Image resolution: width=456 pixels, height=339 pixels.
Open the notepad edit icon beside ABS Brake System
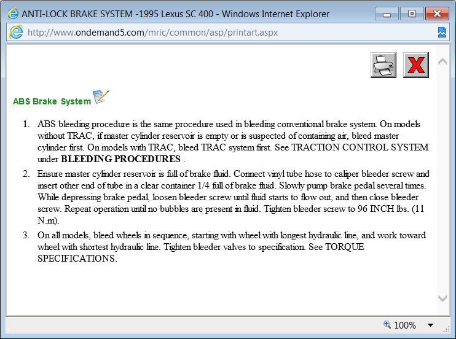[101, 97]
